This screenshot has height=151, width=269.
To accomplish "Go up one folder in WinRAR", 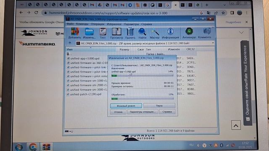I will tap(70, 43).
